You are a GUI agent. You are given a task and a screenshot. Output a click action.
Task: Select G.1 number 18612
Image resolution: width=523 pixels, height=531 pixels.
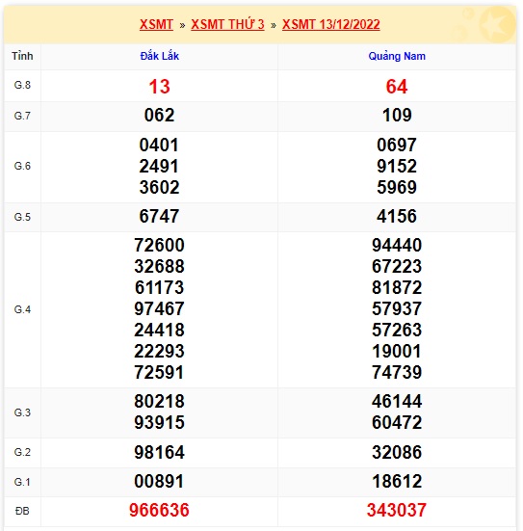(397, 481)
